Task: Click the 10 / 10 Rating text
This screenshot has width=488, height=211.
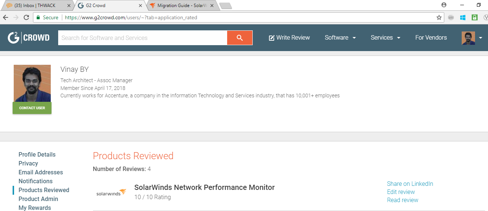Action: tap(153, 197)
